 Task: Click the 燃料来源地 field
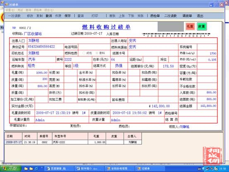point(153,47)
